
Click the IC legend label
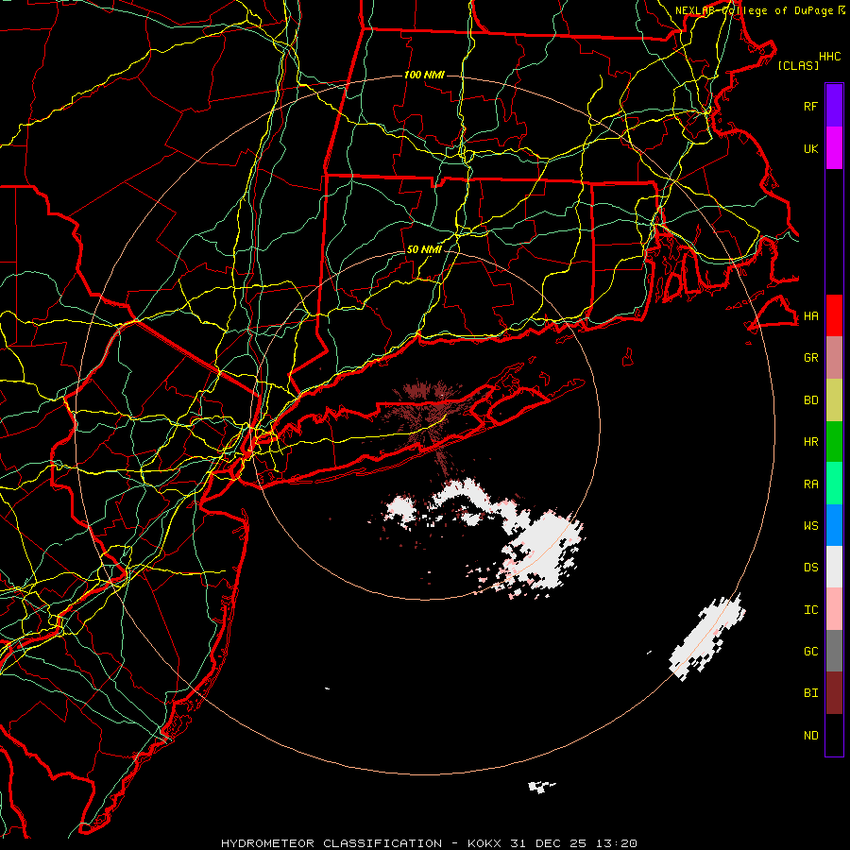click(811, 610)
